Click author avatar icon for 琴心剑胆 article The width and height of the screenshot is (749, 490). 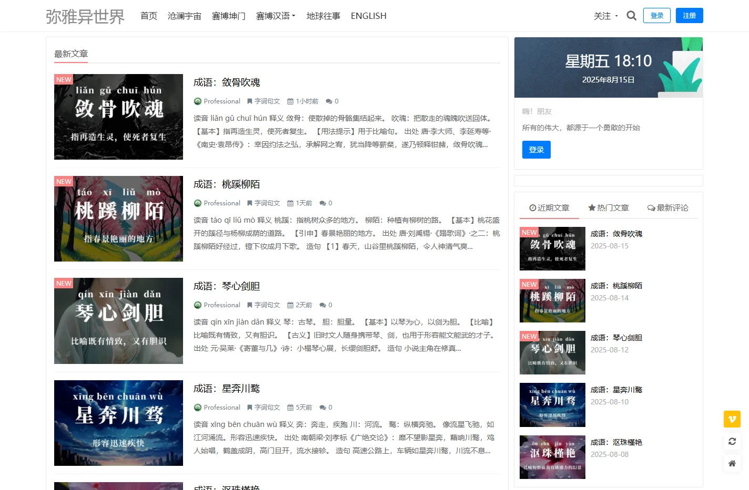click(x=198, y=305)
